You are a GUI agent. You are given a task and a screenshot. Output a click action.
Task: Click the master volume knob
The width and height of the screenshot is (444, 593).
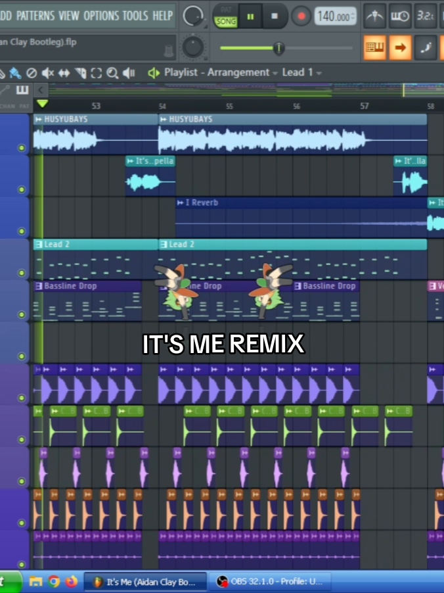point(192,16)
